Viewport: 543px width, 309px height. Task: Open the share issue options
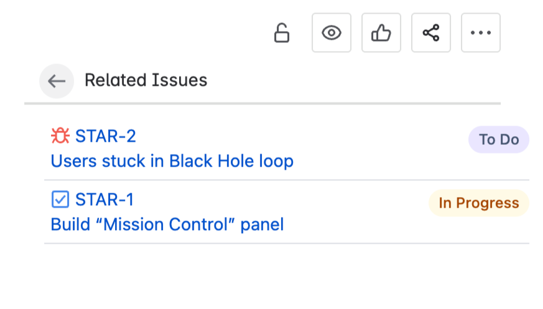431,33
